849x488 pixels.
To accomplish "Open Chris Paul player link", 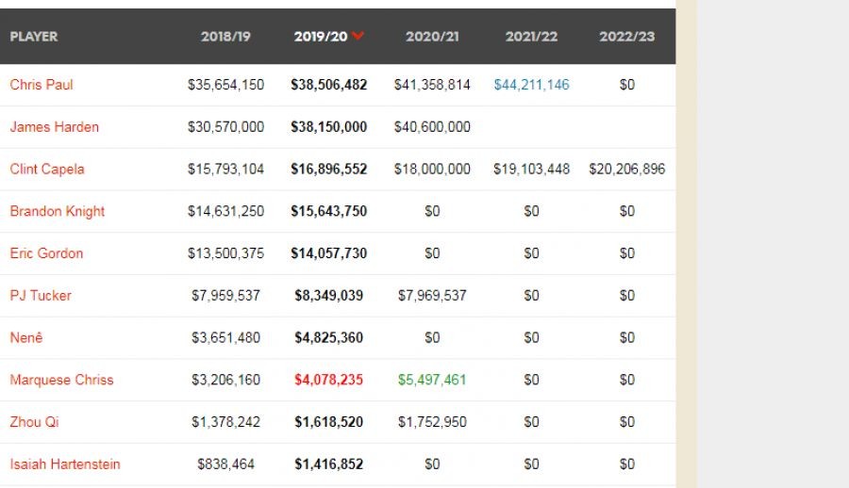I will point(42,85).
